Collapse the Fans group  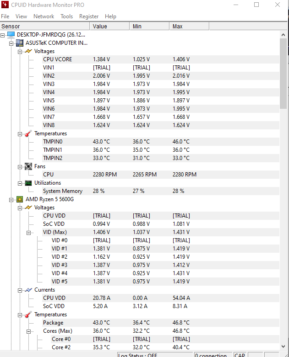click(x=20, y=167)
